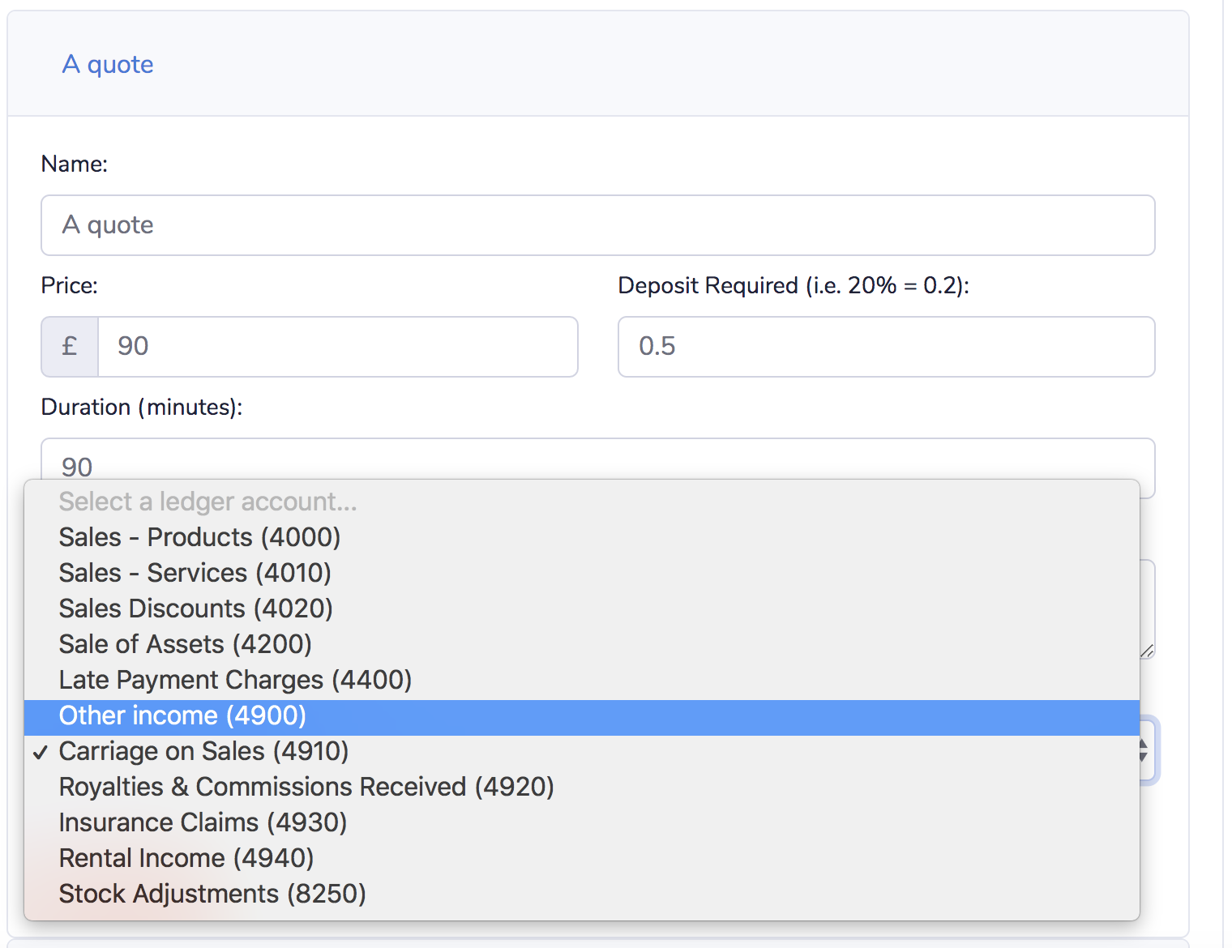This screenshot has width=1232, height=948.
Task: Choose Royalties & Commissions Received (4920)
Action: [x=582, y=787]
